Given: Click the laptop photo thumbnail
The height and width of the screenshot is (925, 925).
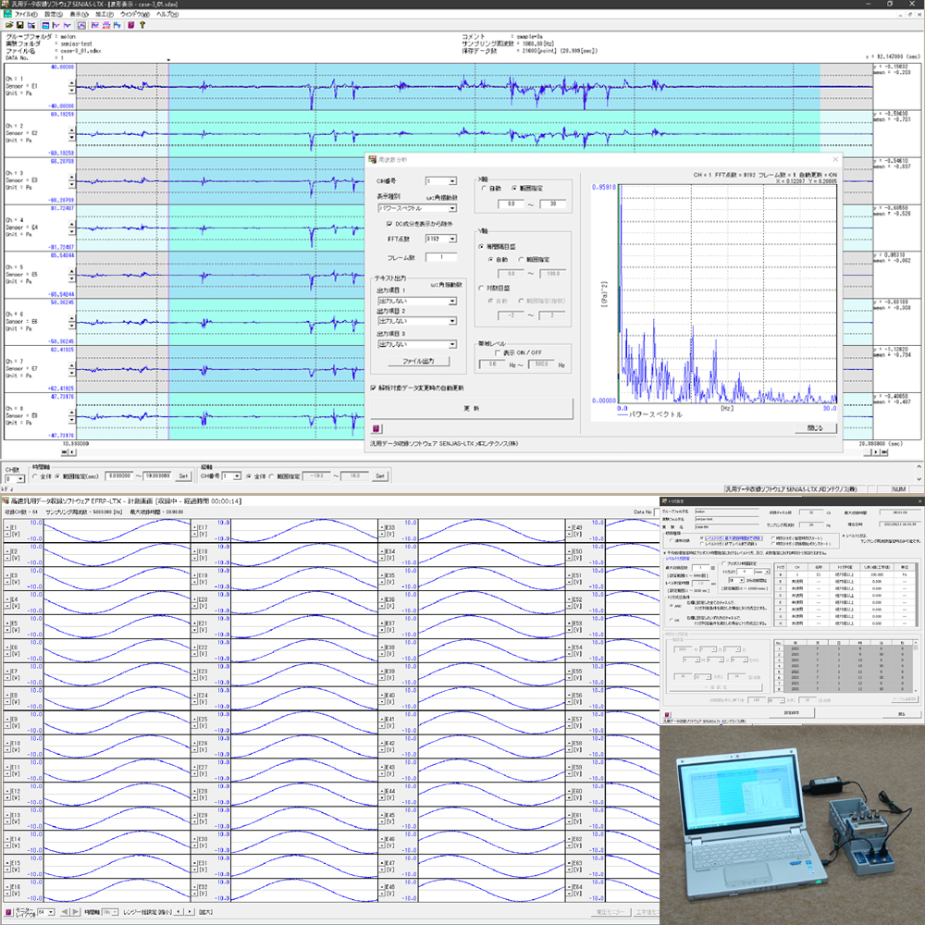Looking at the screenshot, I should 793,825.
